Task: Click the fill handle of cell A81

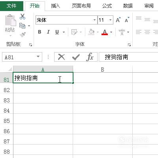Action: [73, 83]
